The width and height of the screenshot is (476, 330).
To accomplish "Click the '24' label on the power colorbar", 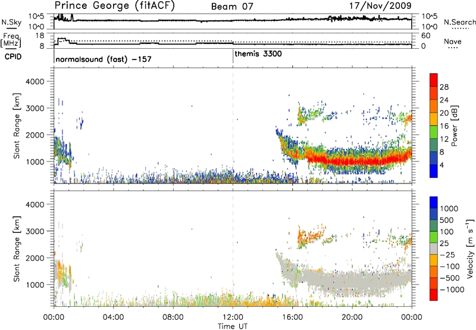I will (x=444, y=100).
